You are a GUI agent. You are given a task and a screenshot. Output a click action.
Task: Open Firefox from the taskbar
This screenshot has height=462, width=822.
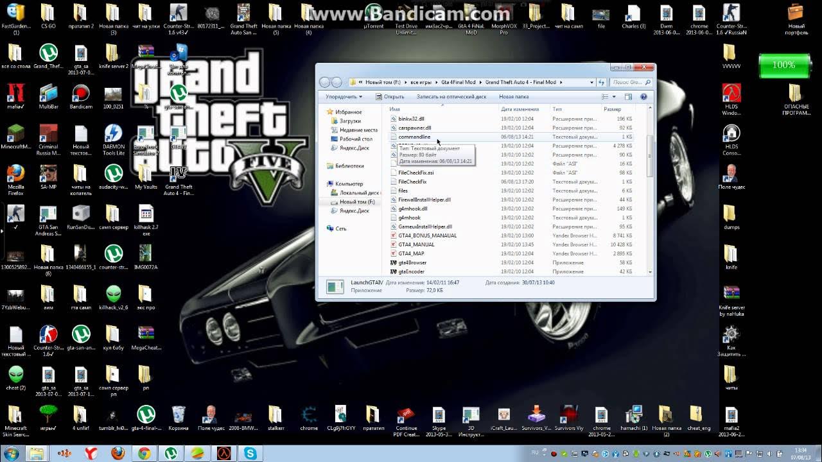118,453
